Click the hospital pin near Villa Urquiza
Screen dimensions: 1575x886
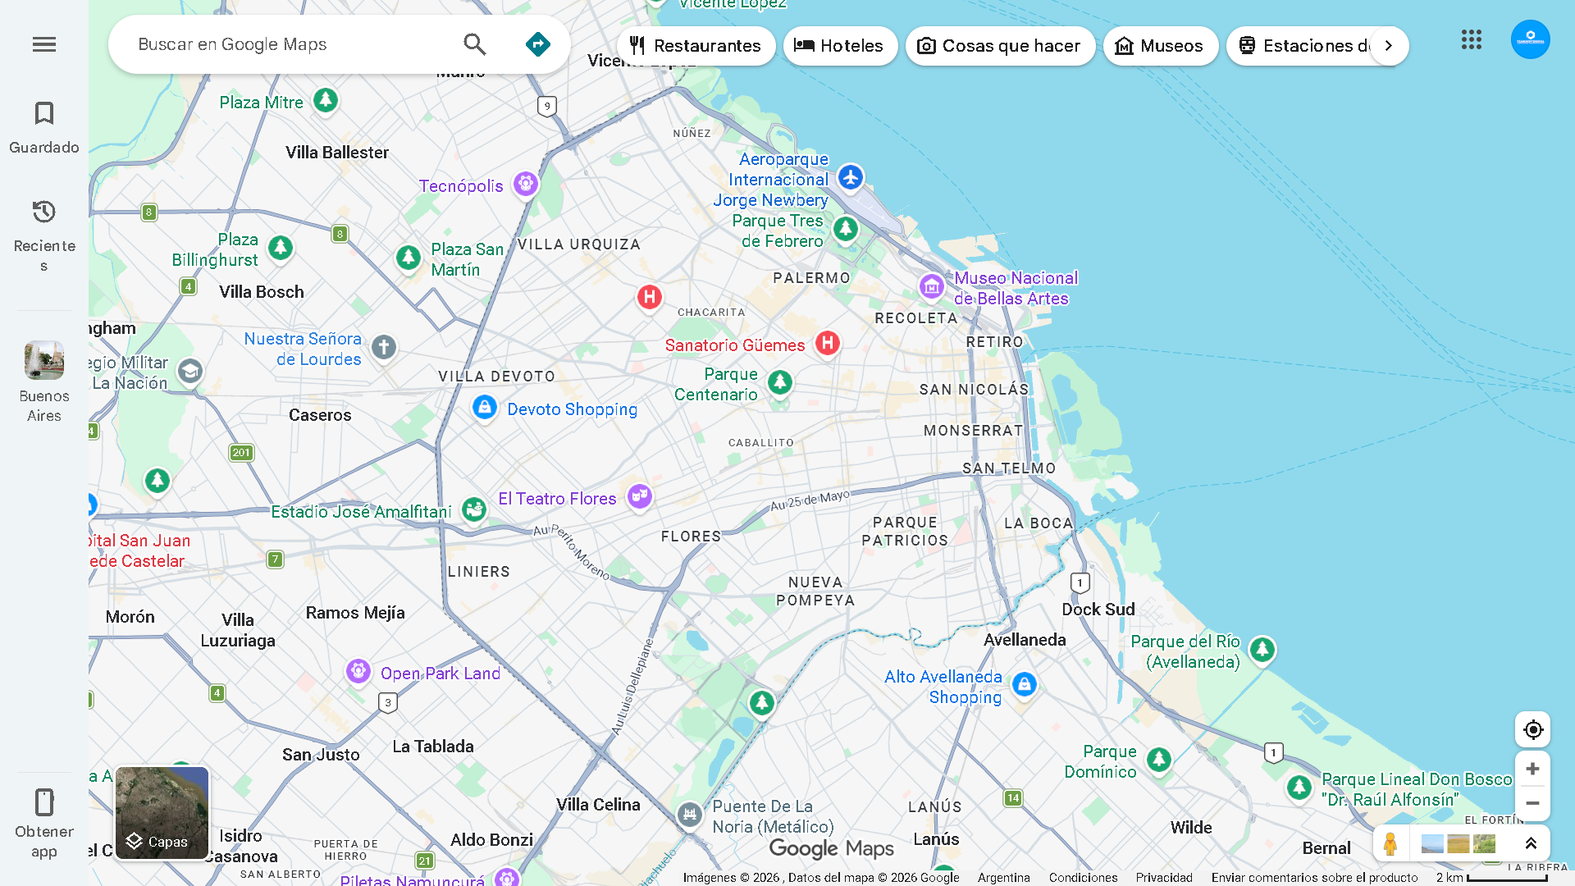coord(650,297)
